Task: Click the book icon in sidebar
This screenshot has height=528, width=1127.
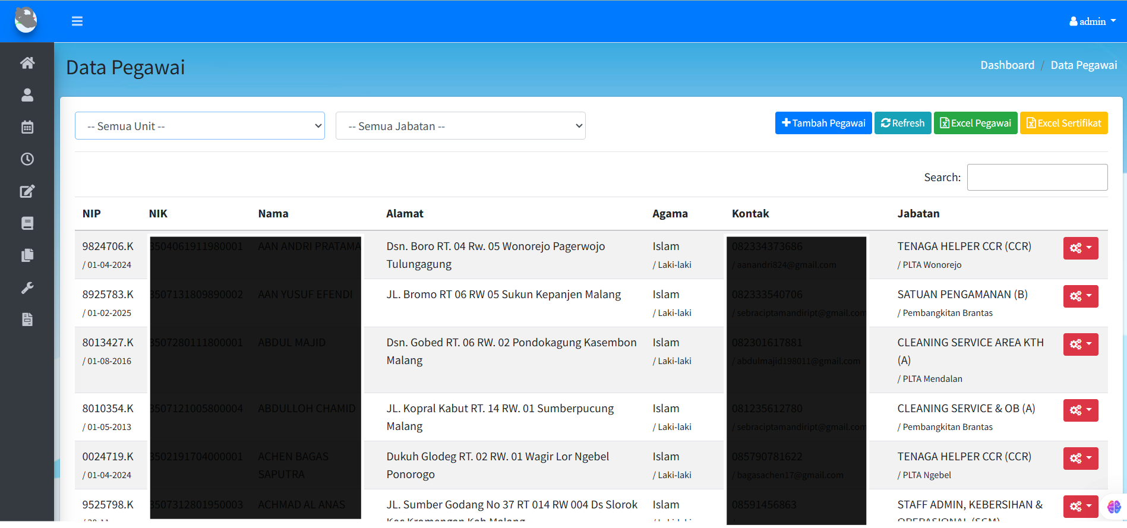Action: [x=27, y=223]
